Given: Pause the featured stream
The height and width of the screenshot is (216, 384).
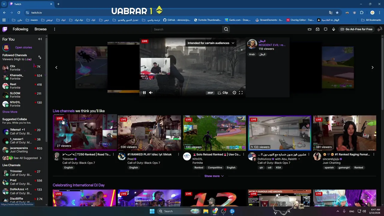Looking at the screenshot, I should (x=144, y=93).
